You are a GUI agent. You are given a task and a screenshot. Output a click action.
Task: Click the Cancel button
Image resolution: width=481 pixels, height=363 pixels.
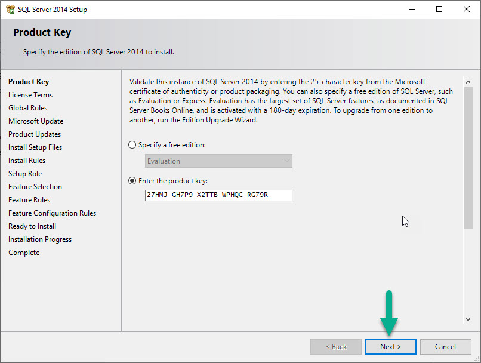(445, 347)
